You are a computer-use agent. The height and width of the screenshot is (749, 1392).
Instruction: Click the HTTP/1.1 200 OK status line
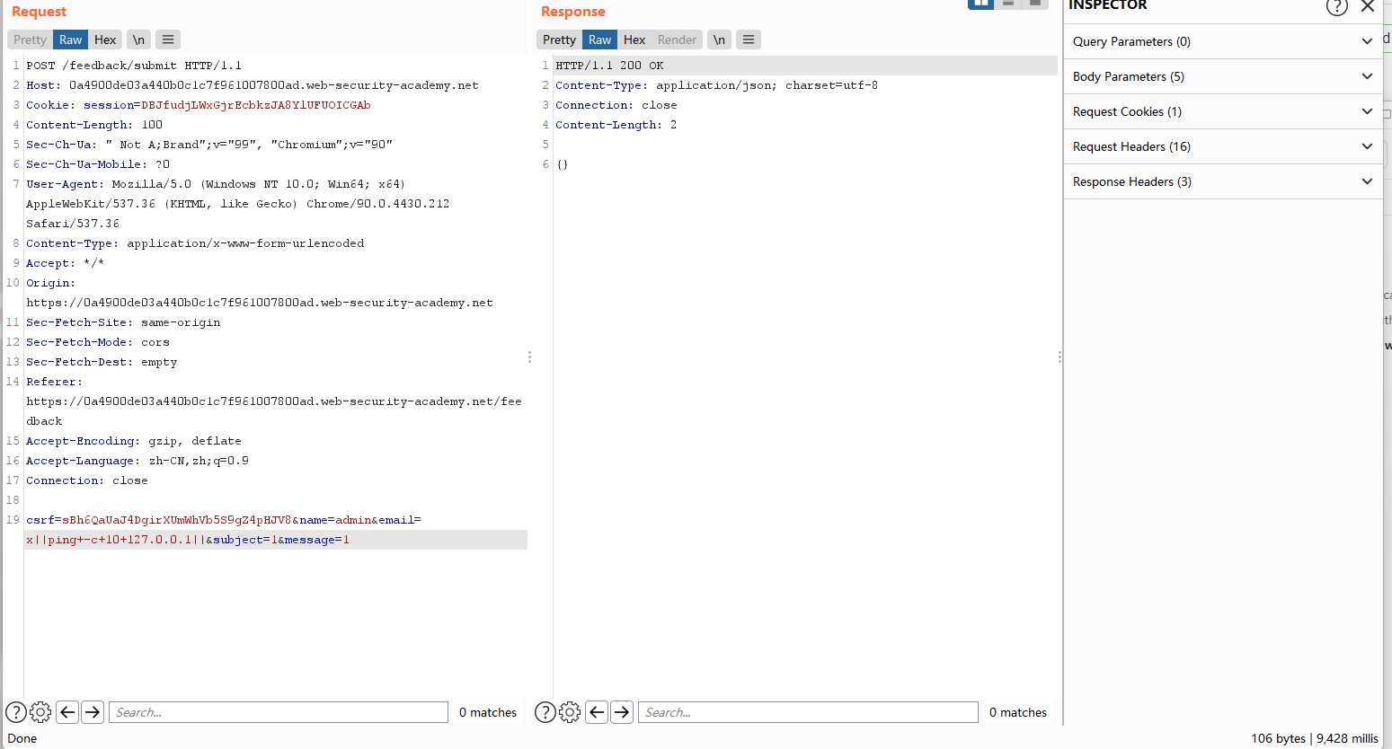[609, 66]
